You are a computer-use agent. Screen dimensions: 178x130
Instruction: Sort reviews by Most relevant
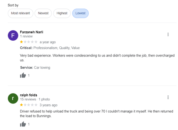tap(20, 13)
